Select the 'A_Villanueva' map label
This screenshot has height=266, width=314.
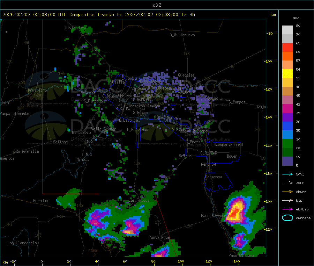pyautogui.click(x=182, y=35)
